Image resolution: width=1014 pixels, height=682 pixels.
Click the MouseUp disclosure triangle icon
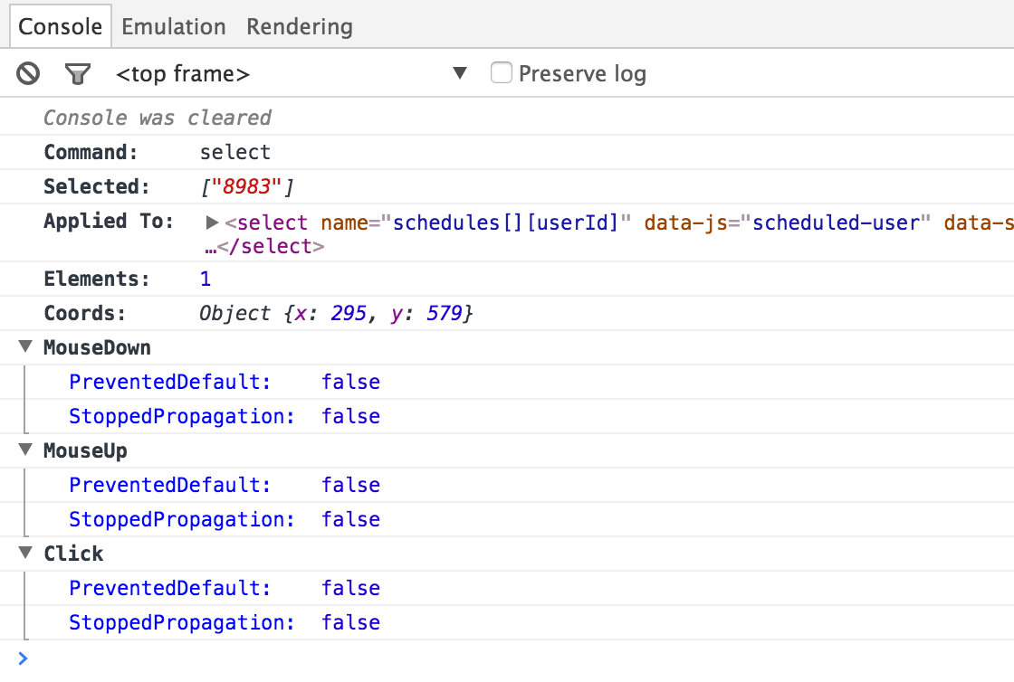point(26,450)
